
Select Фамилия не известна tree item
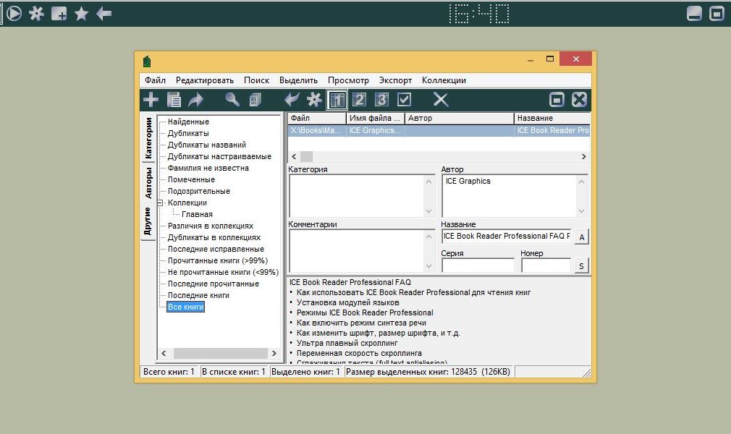pos(208,168)
